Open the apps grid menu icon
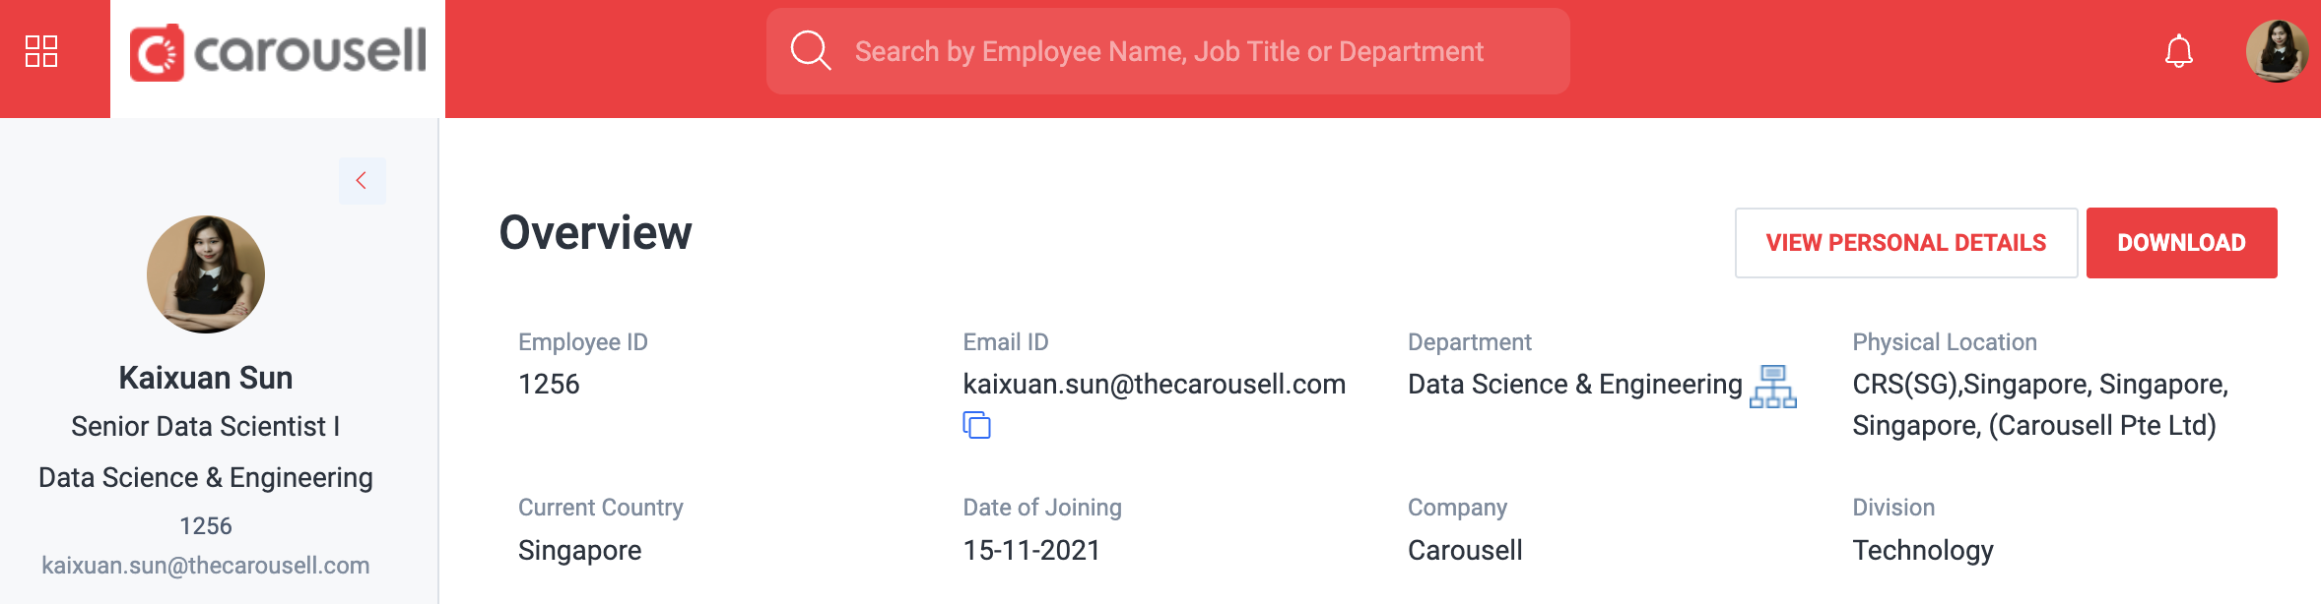The width and height of the screenshot is (2321, 604). pos(41,51)
